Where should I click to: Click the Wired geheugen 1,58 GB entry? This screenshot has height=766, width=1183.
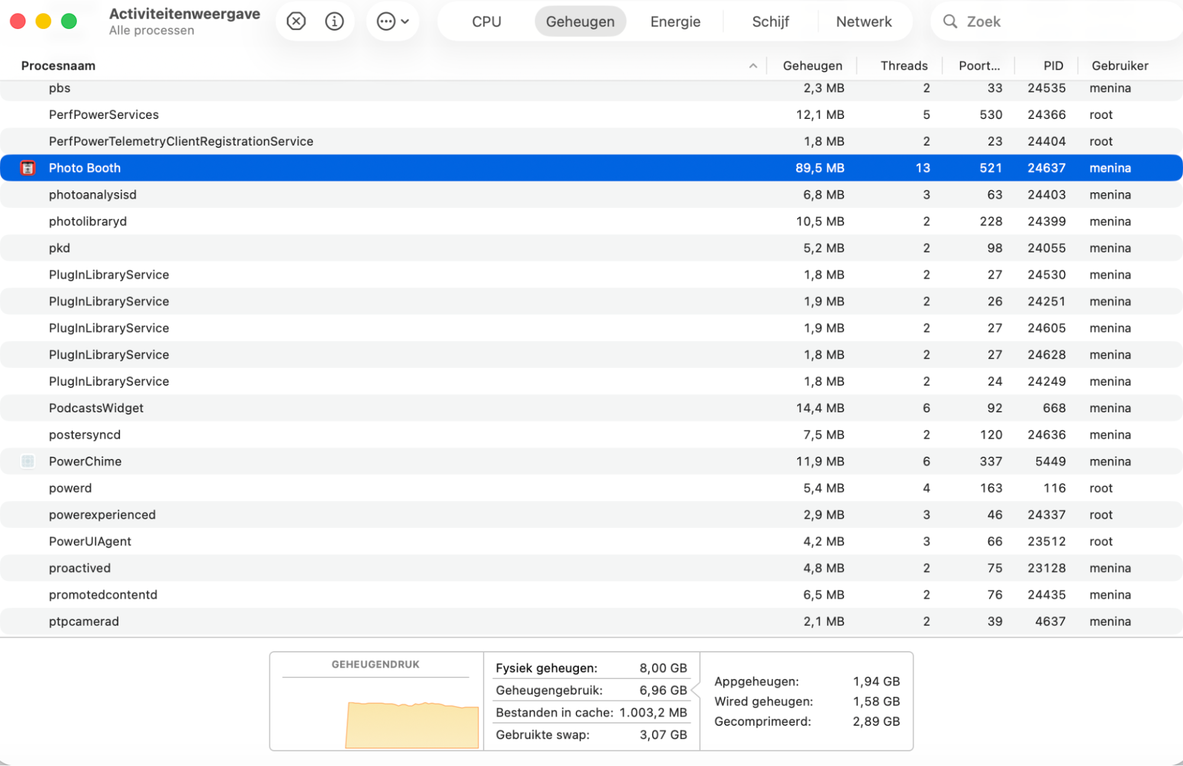tap(807, 702)
